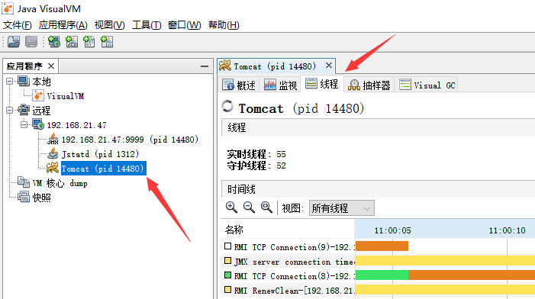Click the 守护线程: 52 value
The height and width of the screenshot is (299, 535).
click(x=281, y=166)
